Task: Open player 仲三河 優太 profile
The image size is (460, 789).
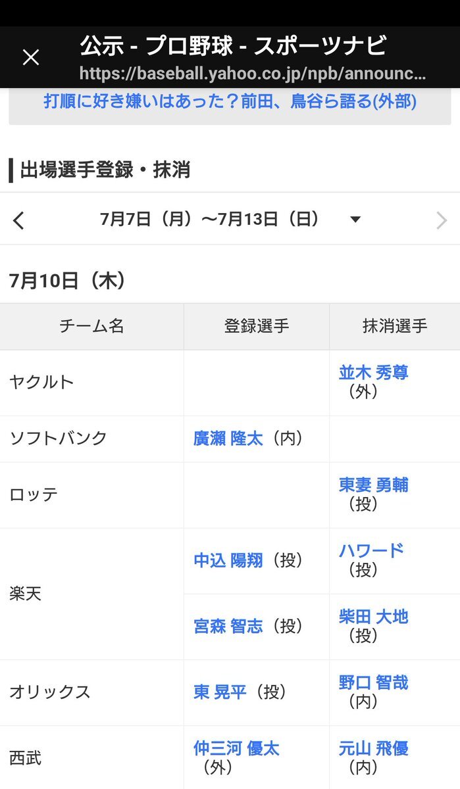Action: [x=236, y=748]
